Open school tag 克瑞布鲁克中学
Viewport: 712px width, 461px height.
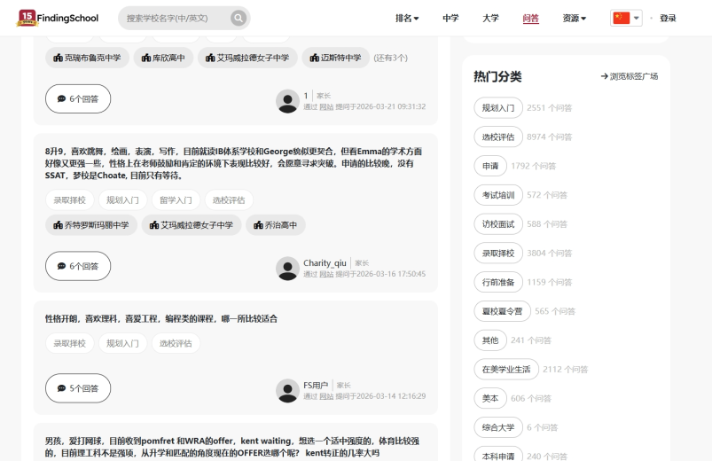click(x=87, y=58)
